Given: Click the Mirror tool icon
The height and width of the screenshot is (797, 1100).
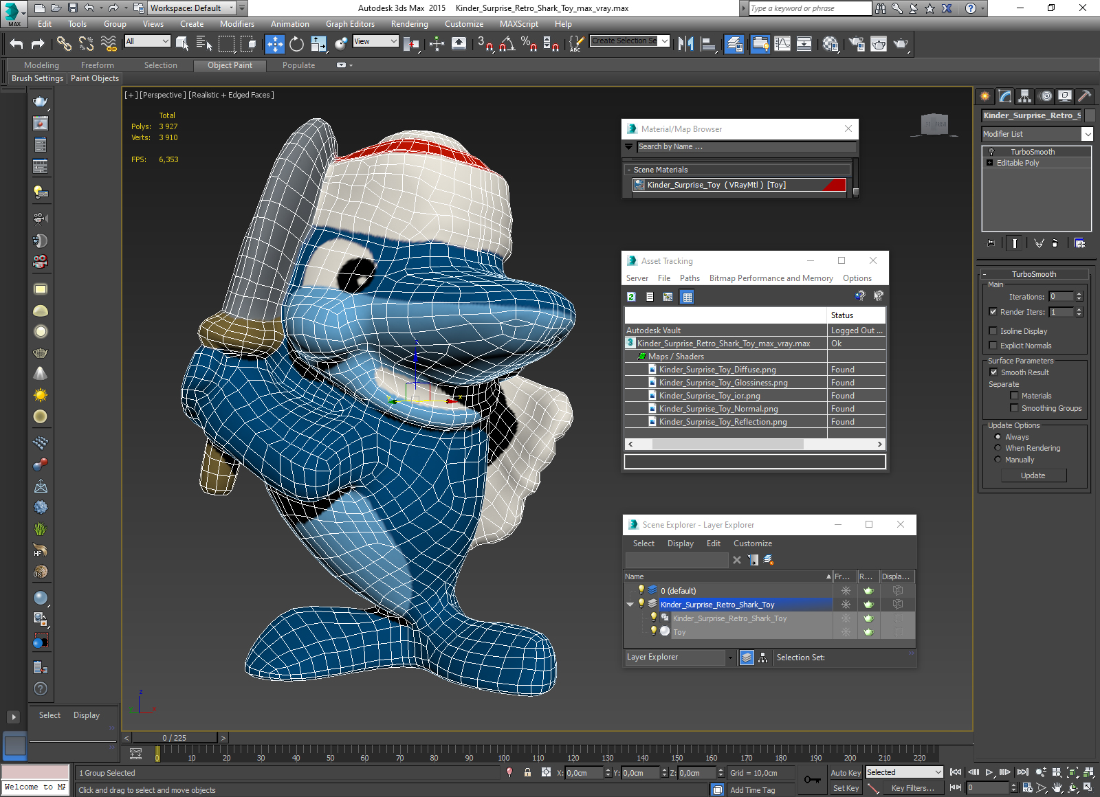Looking at the screenshot, I should click(685, 44).
